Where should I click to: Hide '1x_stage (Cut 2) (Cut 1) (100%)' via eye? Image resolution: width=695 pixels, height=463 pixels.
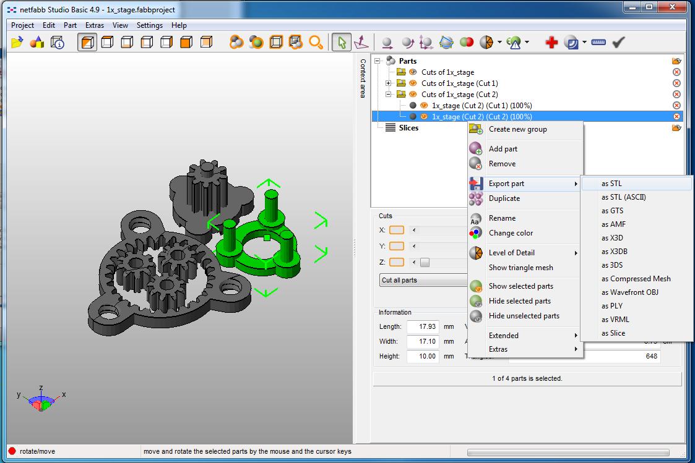point(424,105)
